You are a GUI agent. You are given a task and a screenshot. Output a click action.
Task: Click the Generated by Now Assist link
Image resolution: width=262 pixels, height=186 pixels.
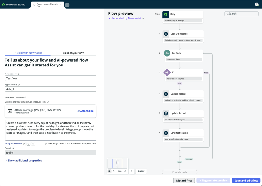(126, 18)
